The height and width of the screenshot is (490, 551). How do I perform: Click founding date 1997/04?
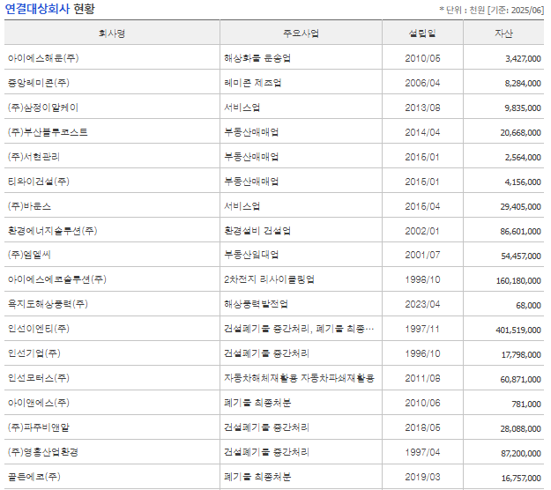pyautogui.click(x=422, y=452)
